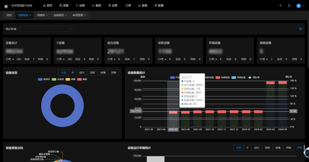
Task: Open the 报表 menu
Action: pos(143,5)
